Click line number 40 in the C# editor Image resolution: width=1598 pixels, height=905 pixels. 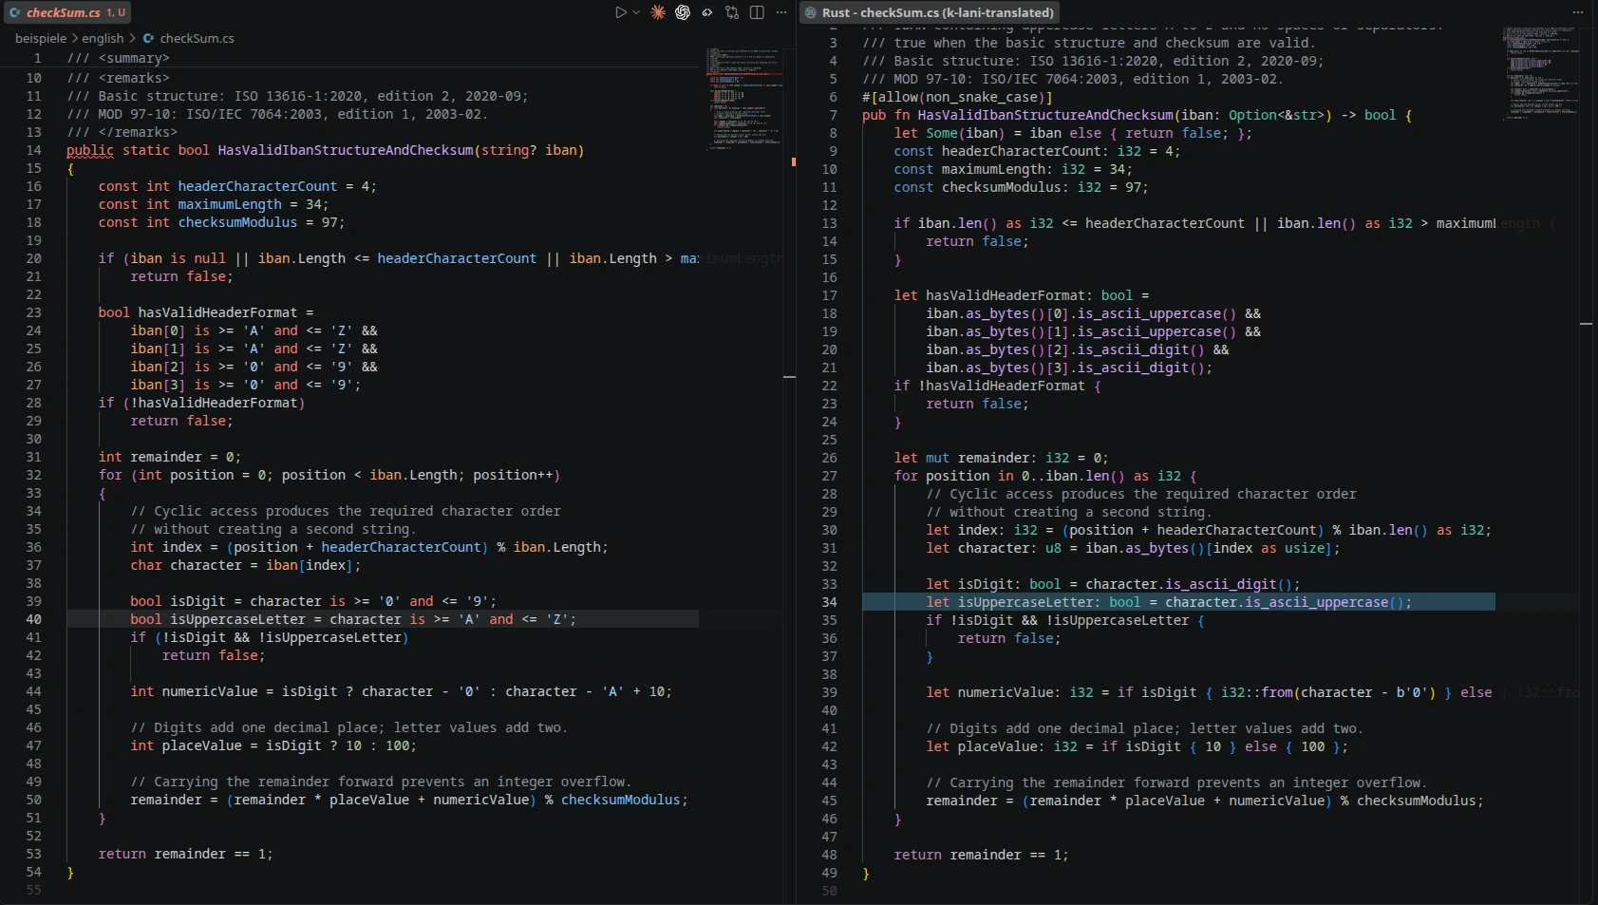[33, 619]
